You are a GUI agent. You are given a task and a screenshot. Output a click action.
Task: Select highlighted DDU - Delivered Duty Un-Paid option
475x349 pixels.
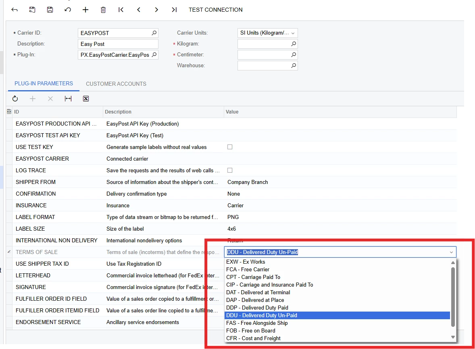click(337, 316)
